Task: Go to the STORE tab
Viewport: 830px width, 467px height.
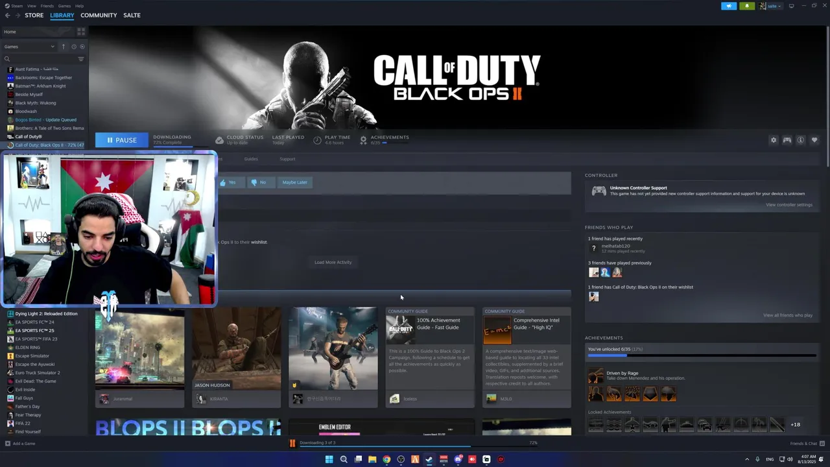Action: pos(34,15)
